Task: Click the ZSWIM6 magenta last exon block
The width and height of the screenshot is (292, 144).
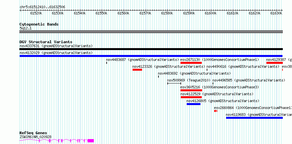Action: (x=91, y=141)
